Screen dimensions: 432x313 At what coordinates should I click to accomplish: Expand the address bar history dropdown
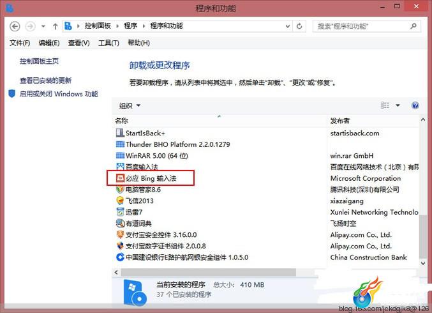tap(288, 26)
